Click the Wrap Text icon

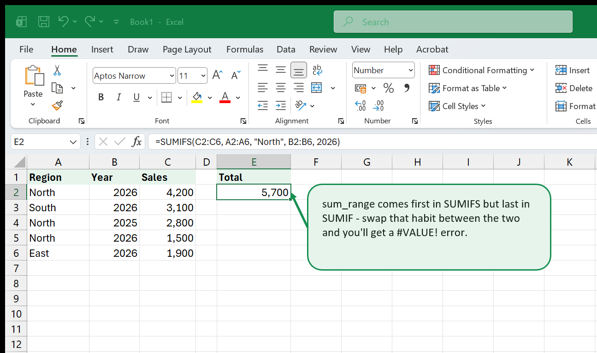[x=317, y=69]
